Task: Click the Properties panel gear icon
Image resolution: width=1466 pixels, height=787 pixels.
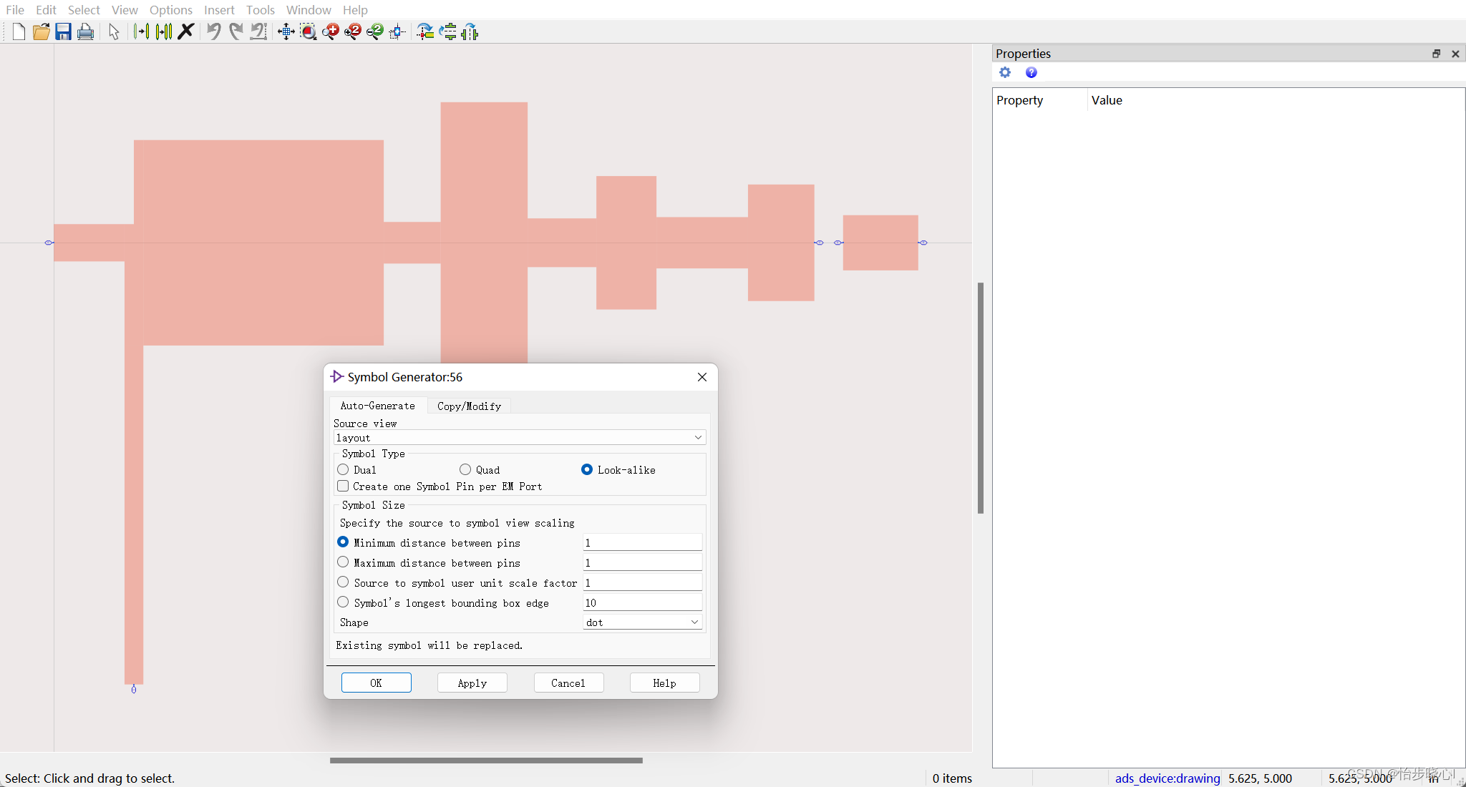Action: point(1005,72)
